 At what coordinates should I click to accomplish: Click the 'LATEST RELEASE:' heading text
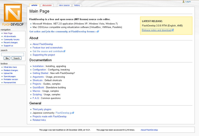click(152, 21)
